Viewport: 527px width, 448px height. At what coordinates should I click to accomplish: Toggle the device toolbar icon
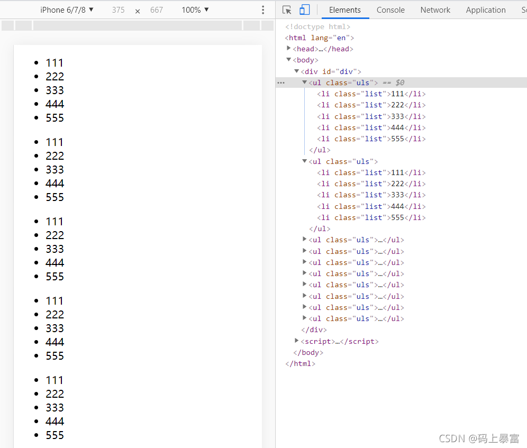coord(304,10)
